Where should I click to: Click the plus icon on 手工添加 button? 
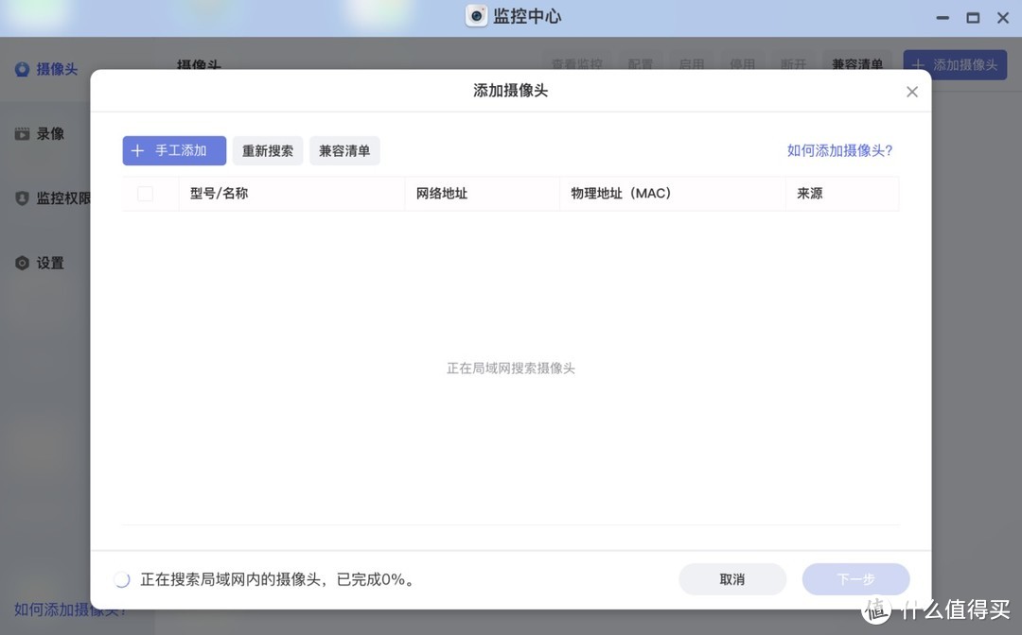point(138,151)
